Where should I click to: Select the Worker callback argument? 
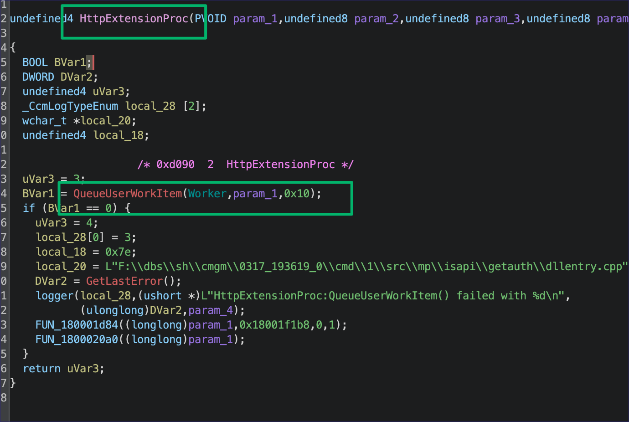tap(207, 194)
